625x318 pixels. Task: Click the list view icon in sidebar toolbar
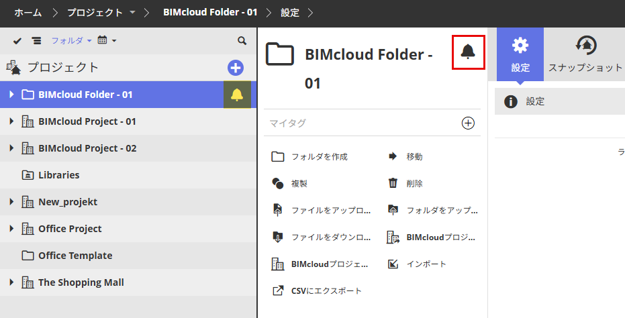36,41
